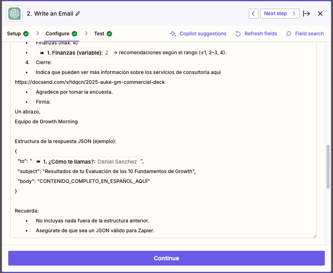Click the refresh arrow icon
The height and width of the screenshot is (273, 333).
(238, 34)
